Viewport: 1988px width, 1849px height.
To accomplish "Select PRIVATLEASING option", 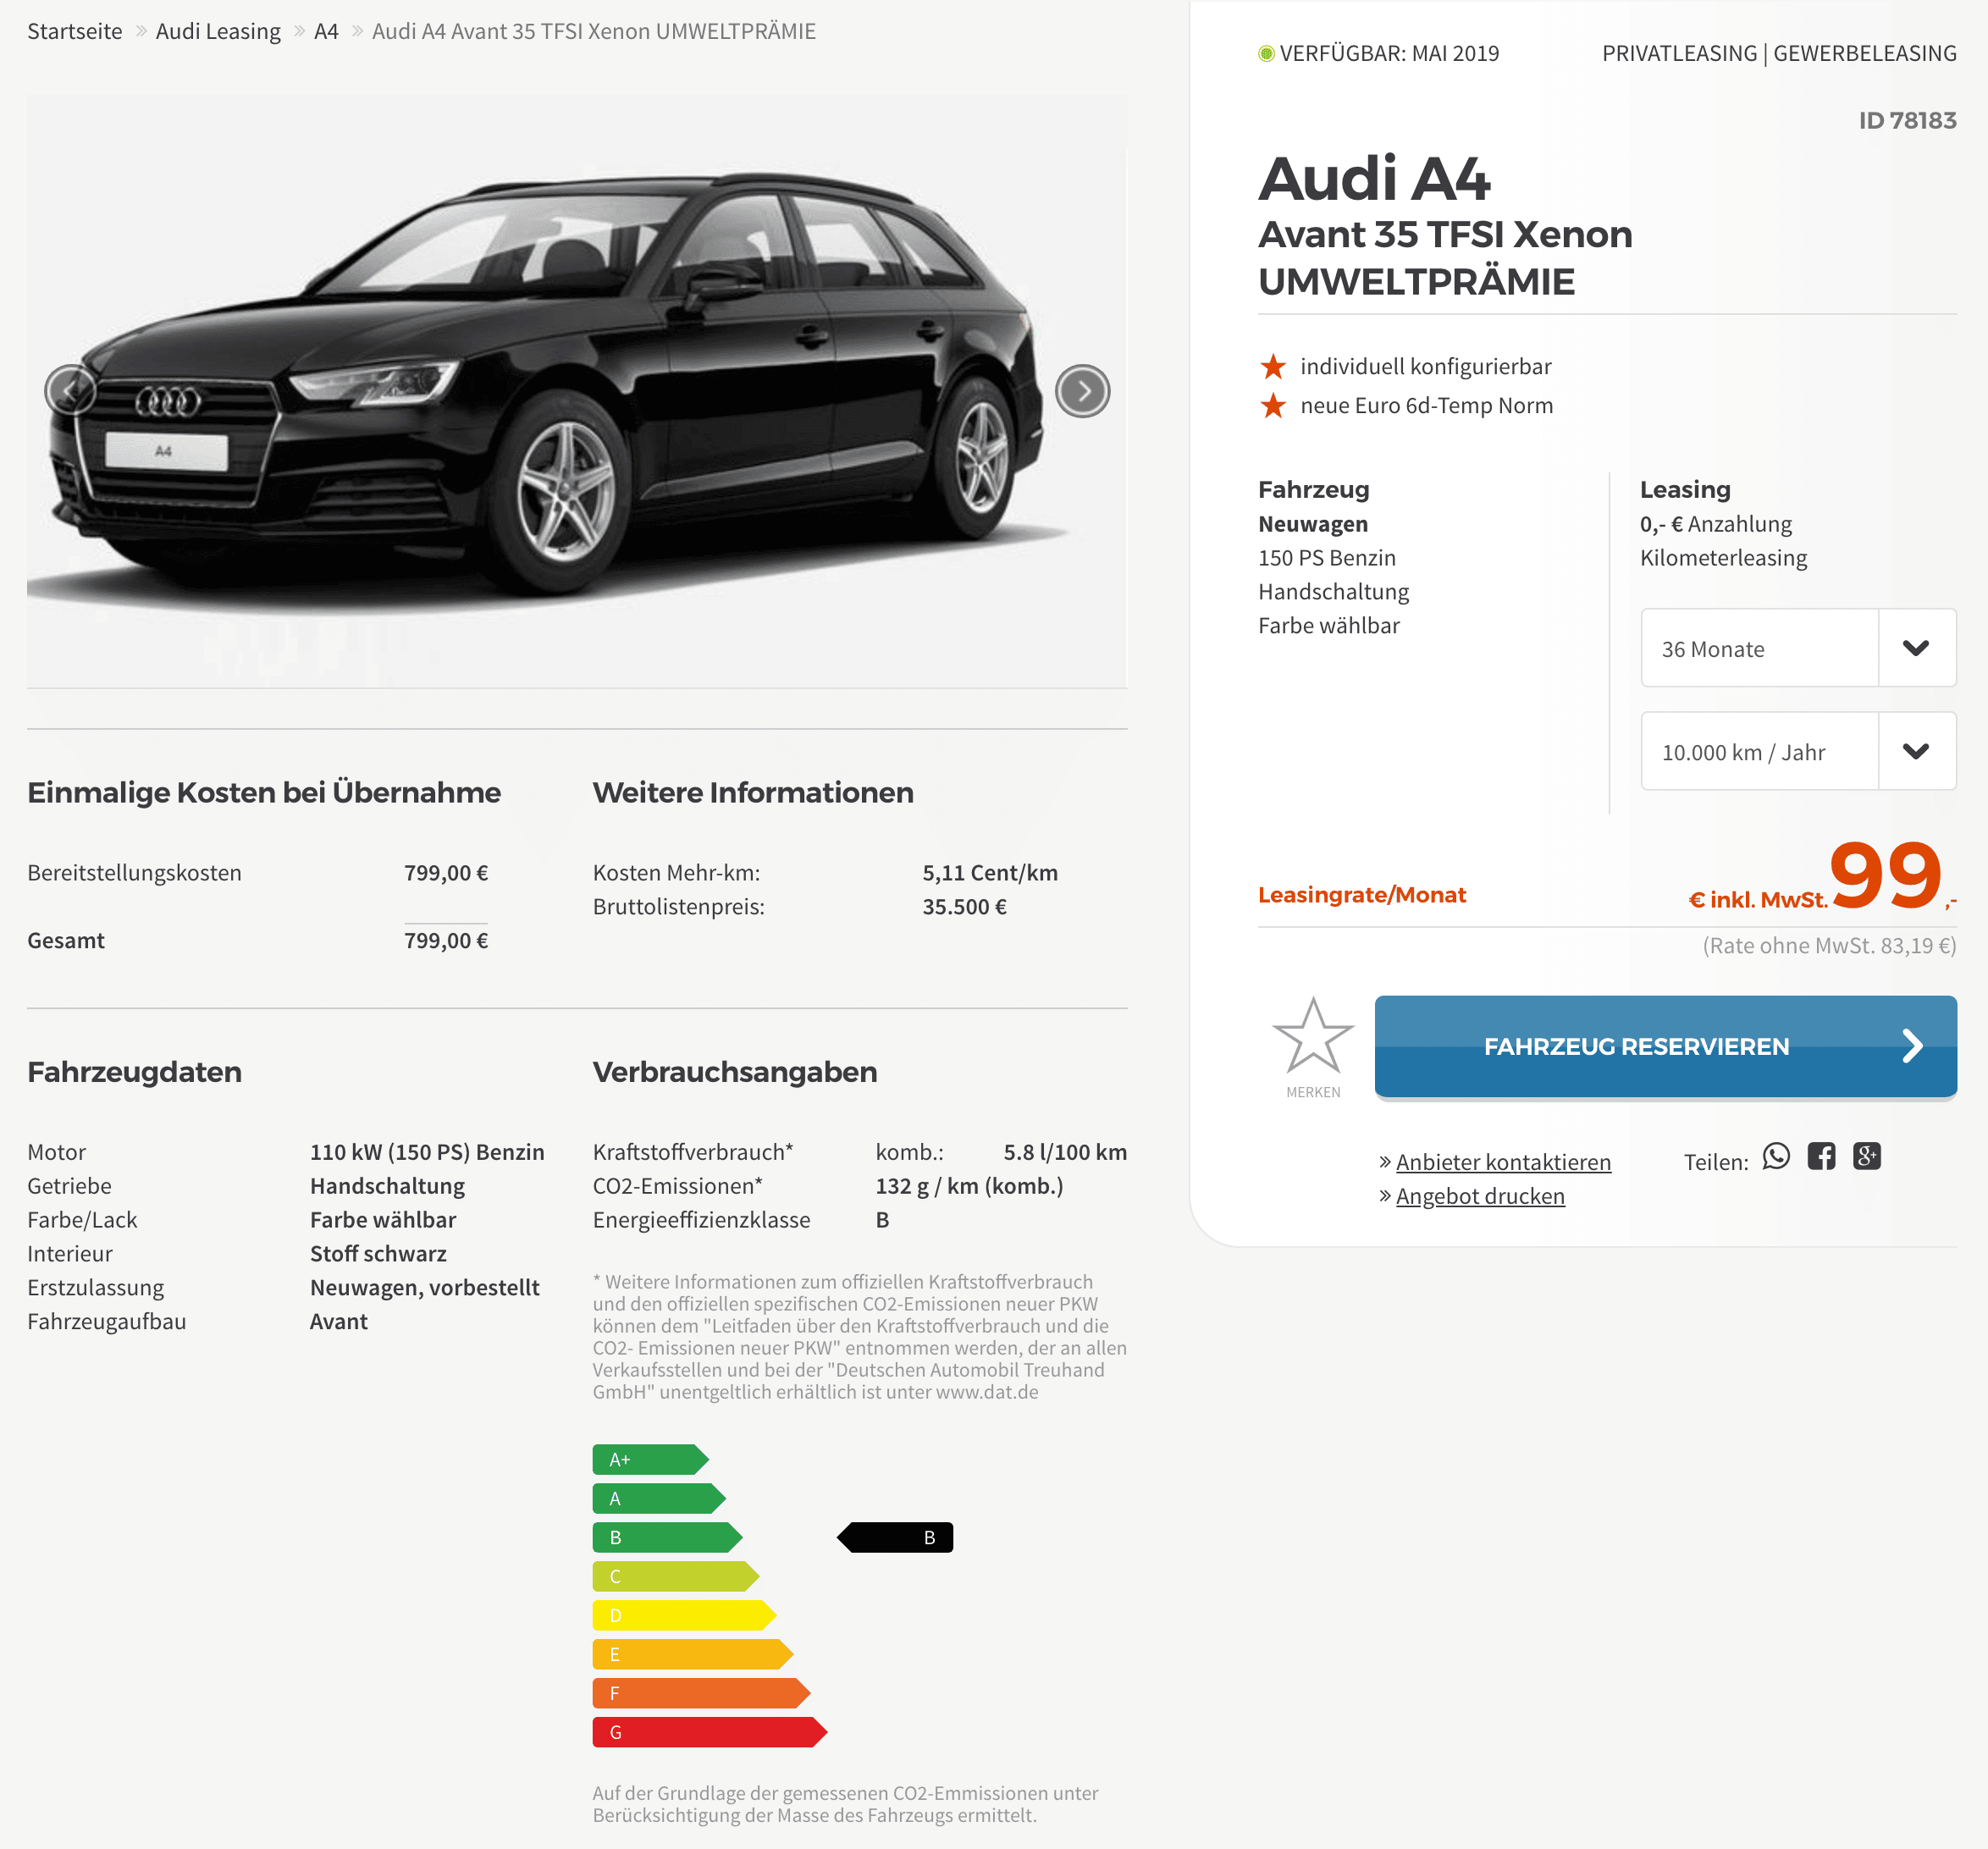I will tap(1679, 54).
